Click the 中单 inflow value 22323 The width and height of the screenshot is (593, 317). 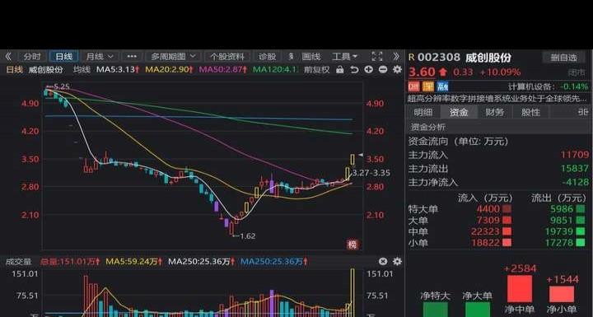(485, 231)
